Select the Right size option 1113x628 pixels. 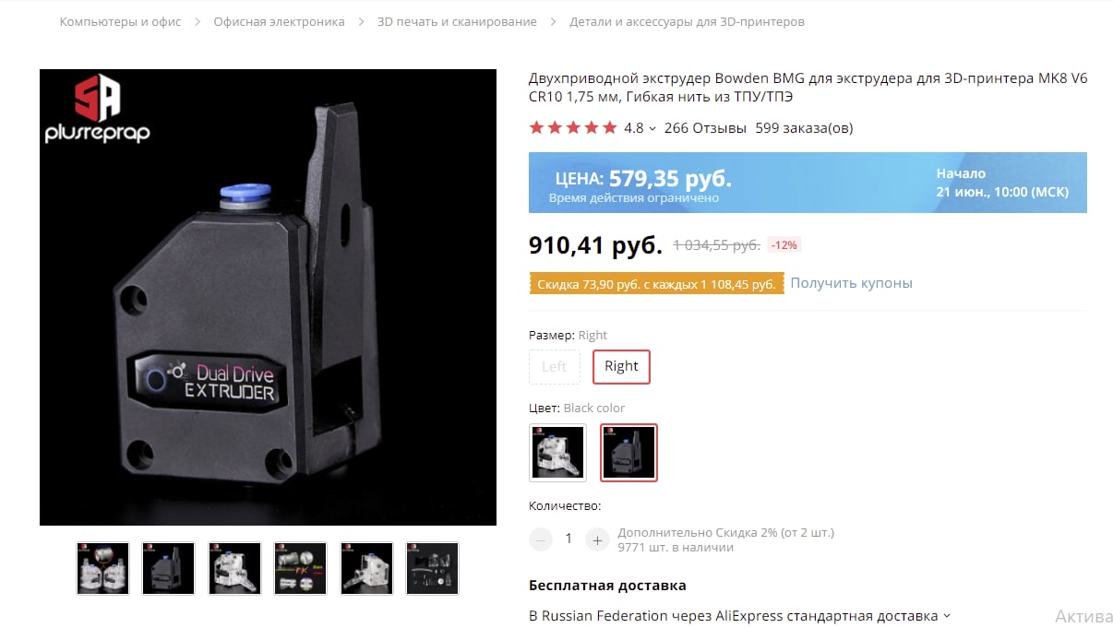(621, 366)
